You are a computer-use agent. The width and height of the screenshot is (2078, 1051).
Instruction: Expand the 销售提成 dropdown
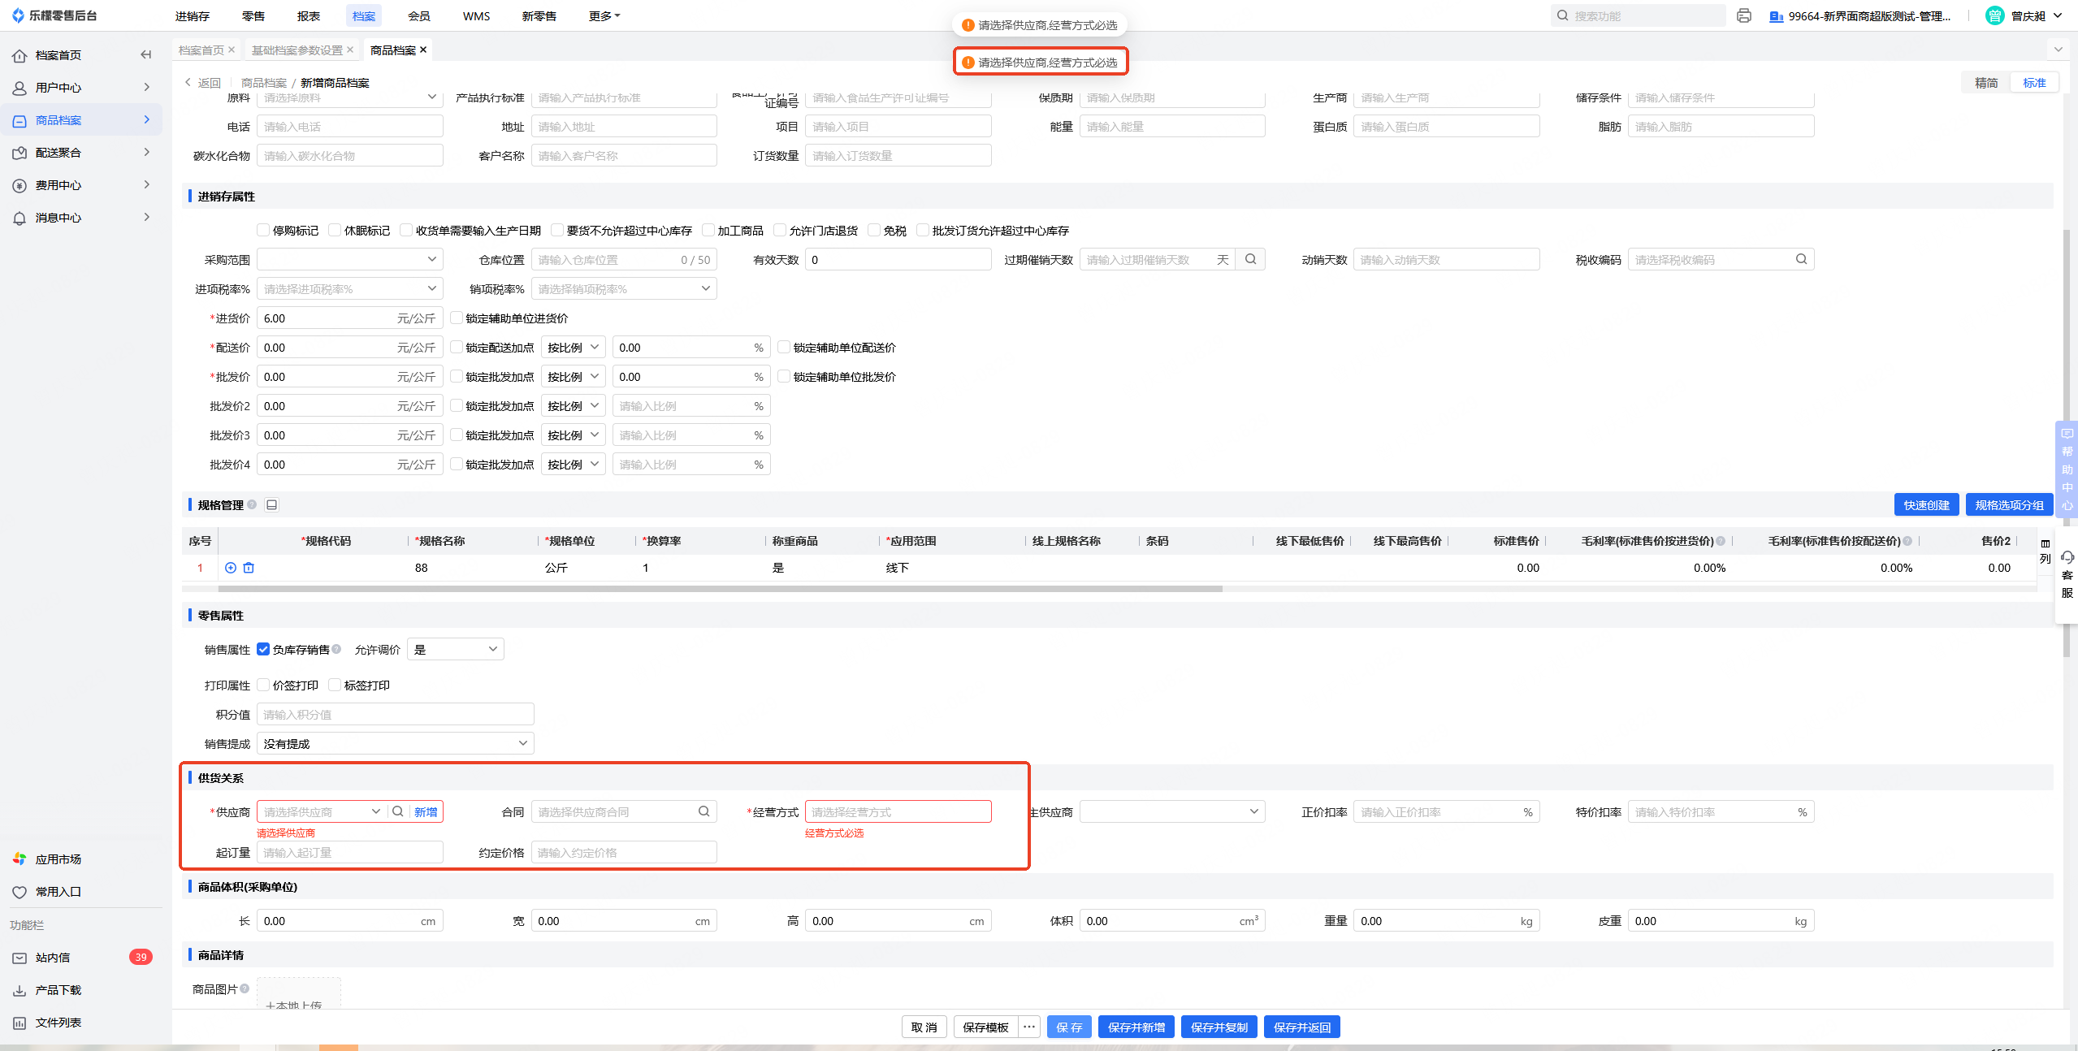(x=395, y=744)
